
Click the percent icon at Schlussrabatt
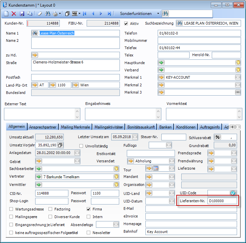(x=218, y=137)
